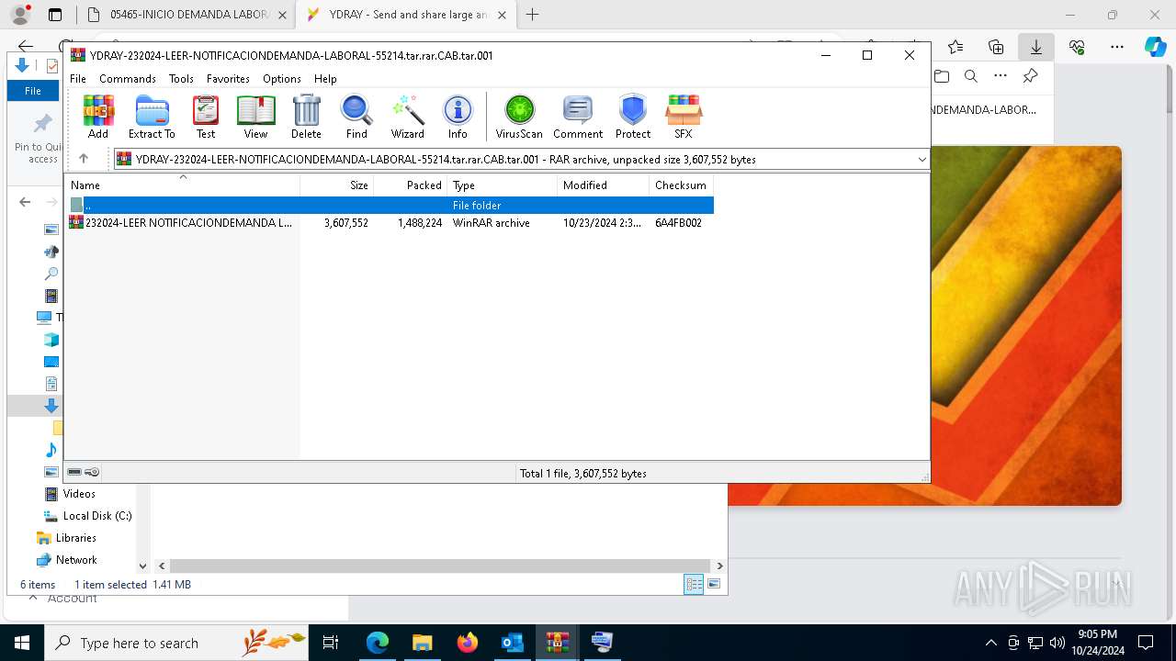Select Libraries in Explorer navigation pane
Viewport: 1176px width, 661px height.
(x=76, y=538)
